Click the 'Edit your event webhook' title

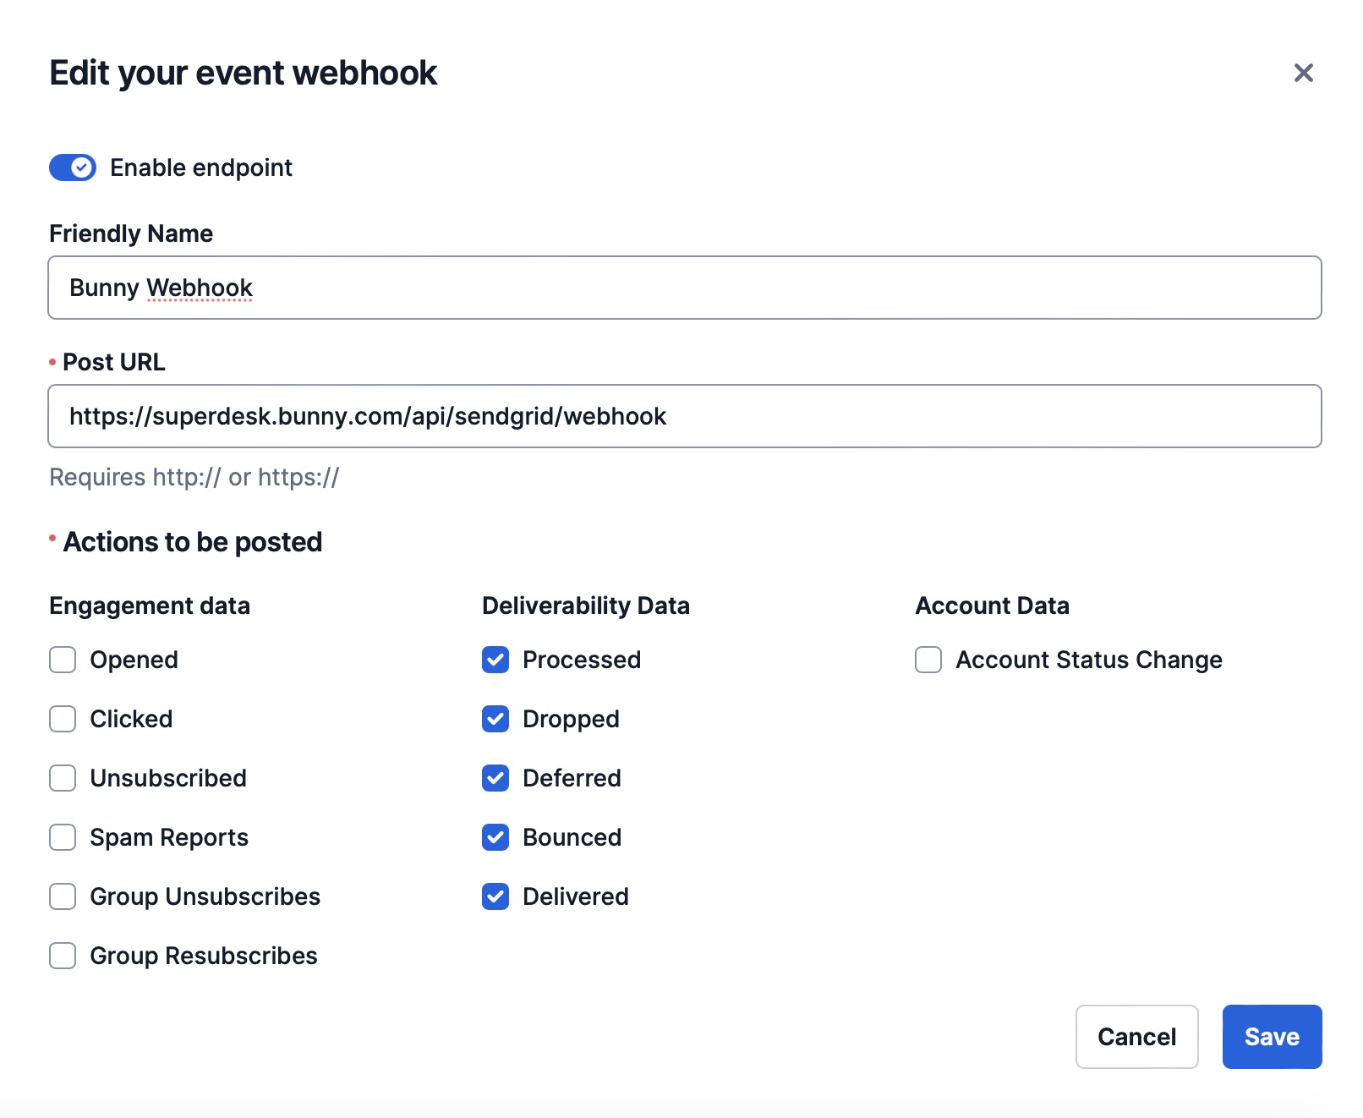click(244, 74)
